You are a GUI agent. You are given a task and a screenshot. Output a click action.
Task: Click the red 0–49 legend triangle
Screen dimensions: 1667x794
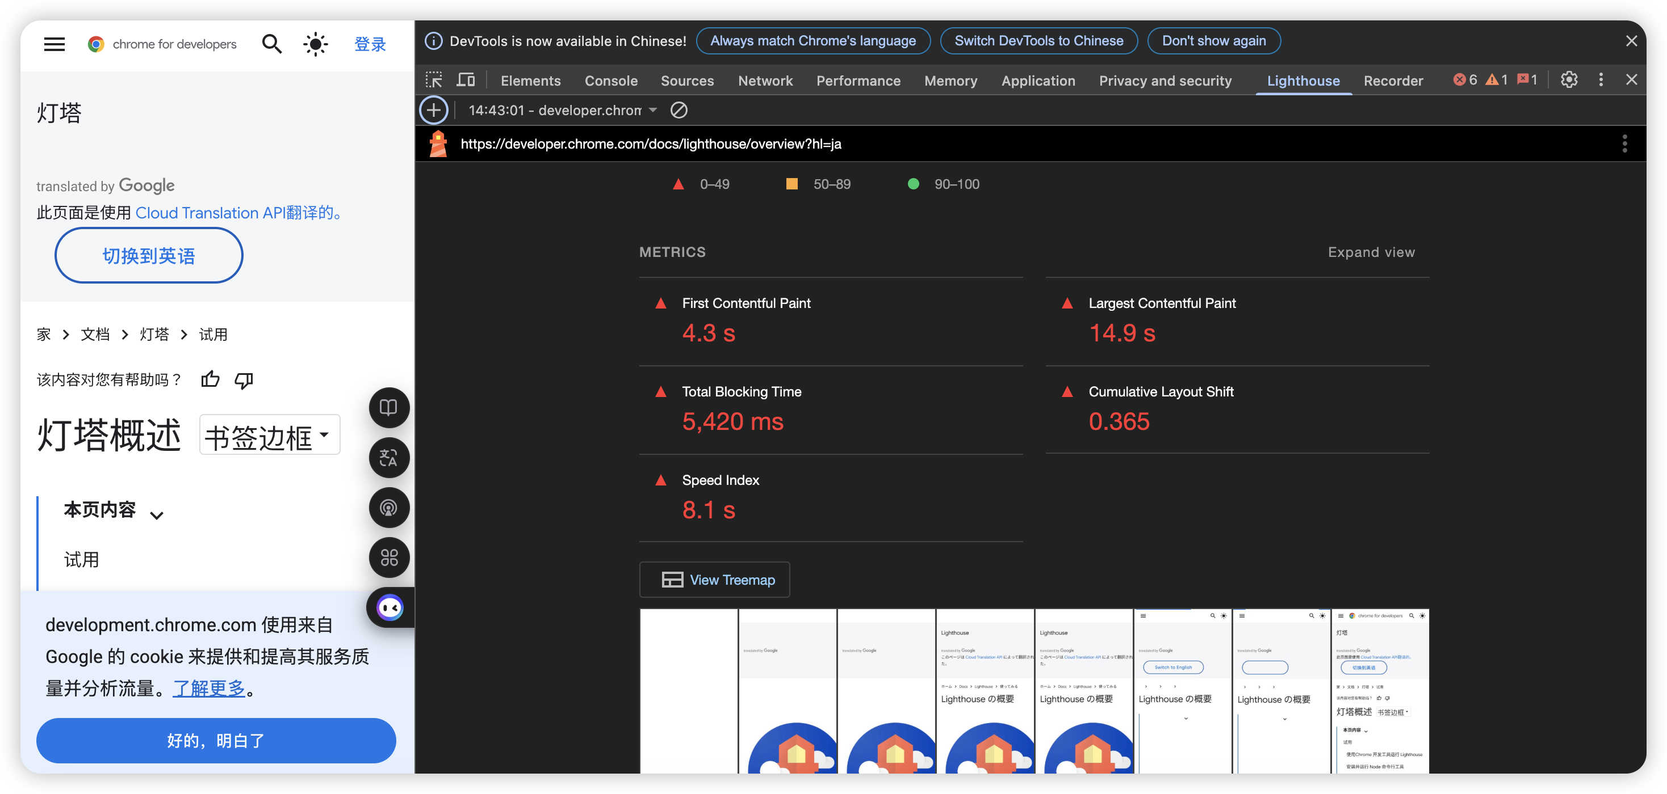(x=678, y=184)
